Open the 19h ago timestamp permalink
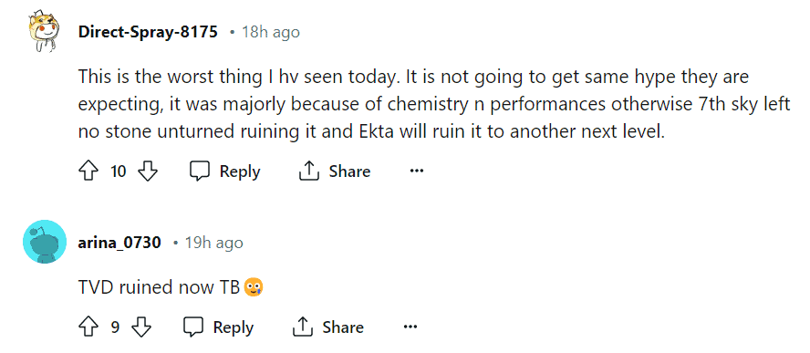 [213, 243]
